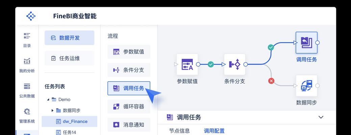The height and width of the screenshot is (135, 351).
Task: Click output port of 数据同步 node
Action: coord(317,86)
